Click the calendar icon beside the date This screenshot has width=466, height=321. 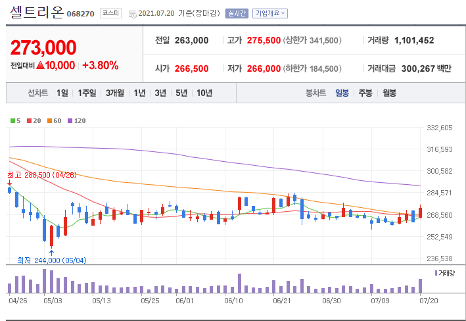click(132, 14)
